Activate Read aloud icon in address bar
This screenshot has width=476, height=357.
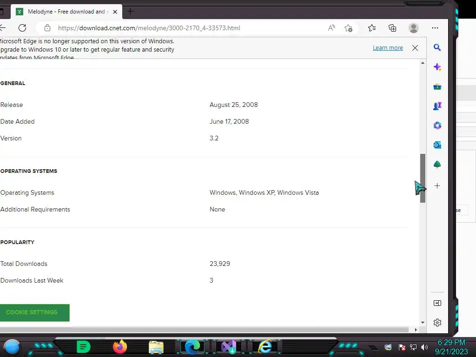(331, 28)
